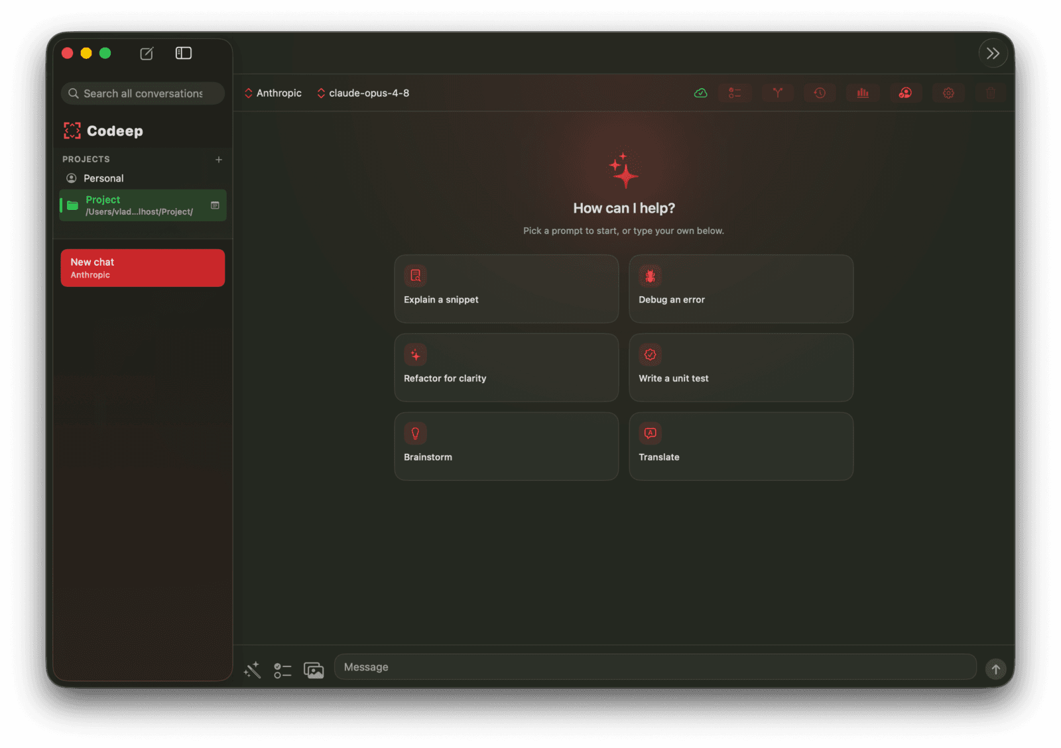
Task: Choose the Refactor for clarity prompt card
Action: tap(507, 368)
